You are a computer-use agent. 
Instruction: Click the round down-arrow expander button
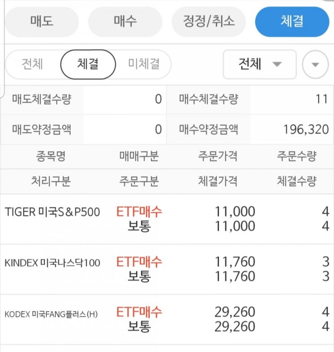pyautogui.click(x=316, y=64)
